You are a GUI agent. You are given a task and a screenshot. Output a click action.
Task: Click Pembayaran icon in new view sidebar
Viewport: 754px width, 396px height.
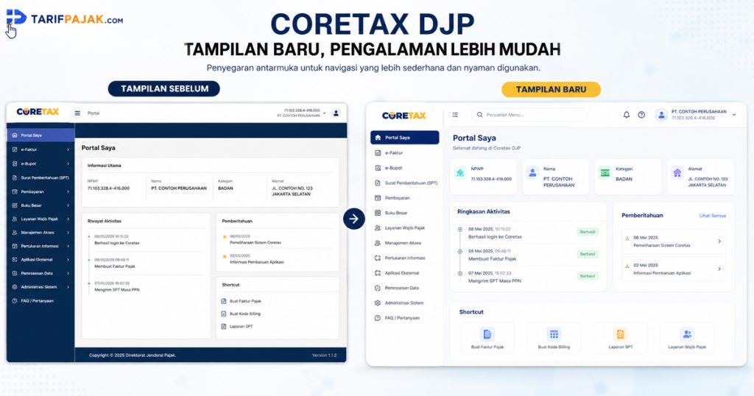click(378, 198)
